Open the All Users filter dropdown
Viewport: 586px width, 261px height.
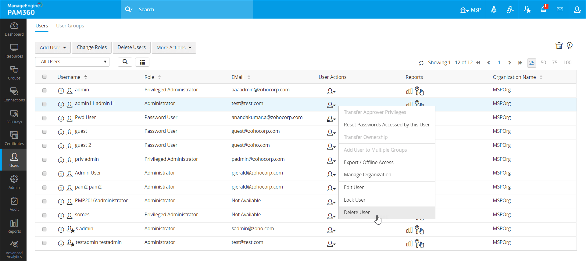(72, 62)
